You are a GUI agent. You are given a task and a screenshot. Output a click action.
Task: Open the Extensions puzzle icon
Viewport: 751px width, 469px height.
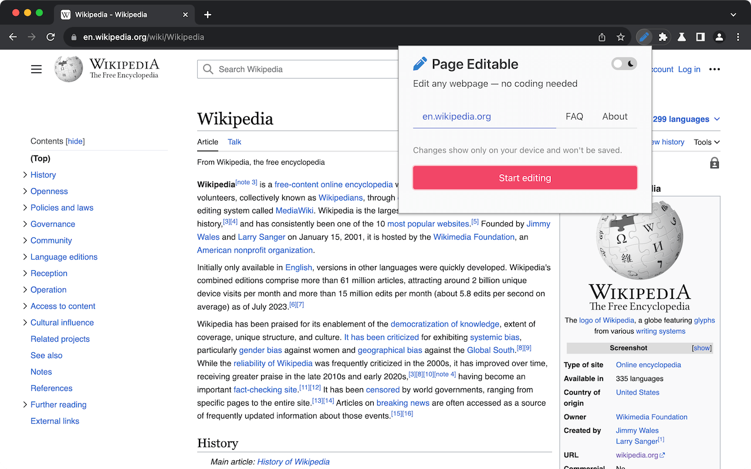pos(662,36)
